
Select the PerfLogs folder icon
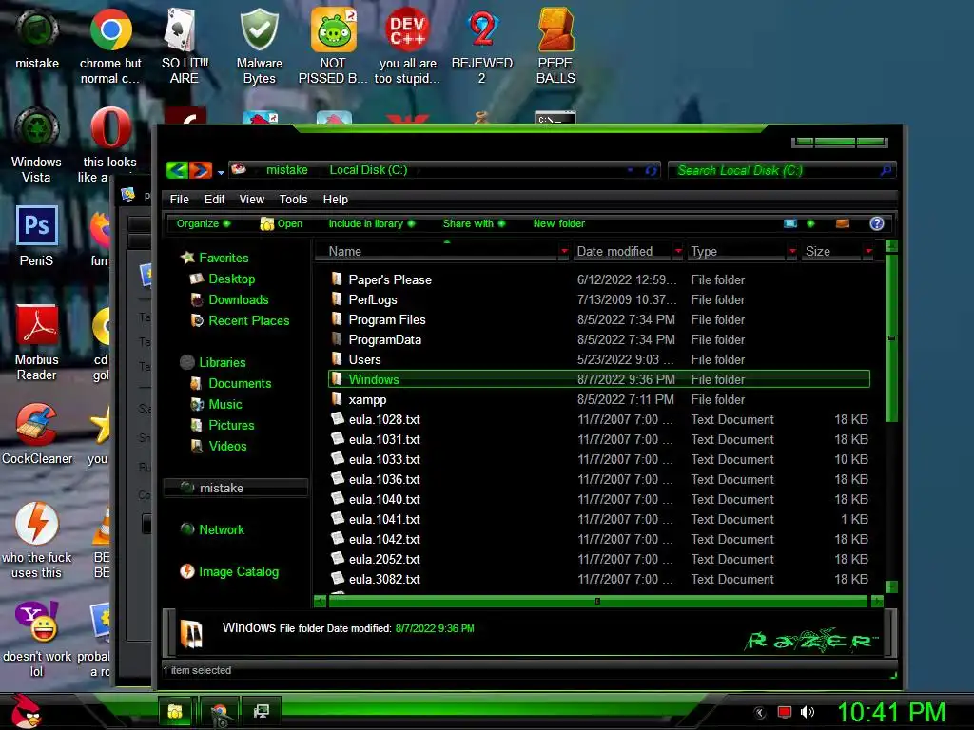tap(337, 299)
